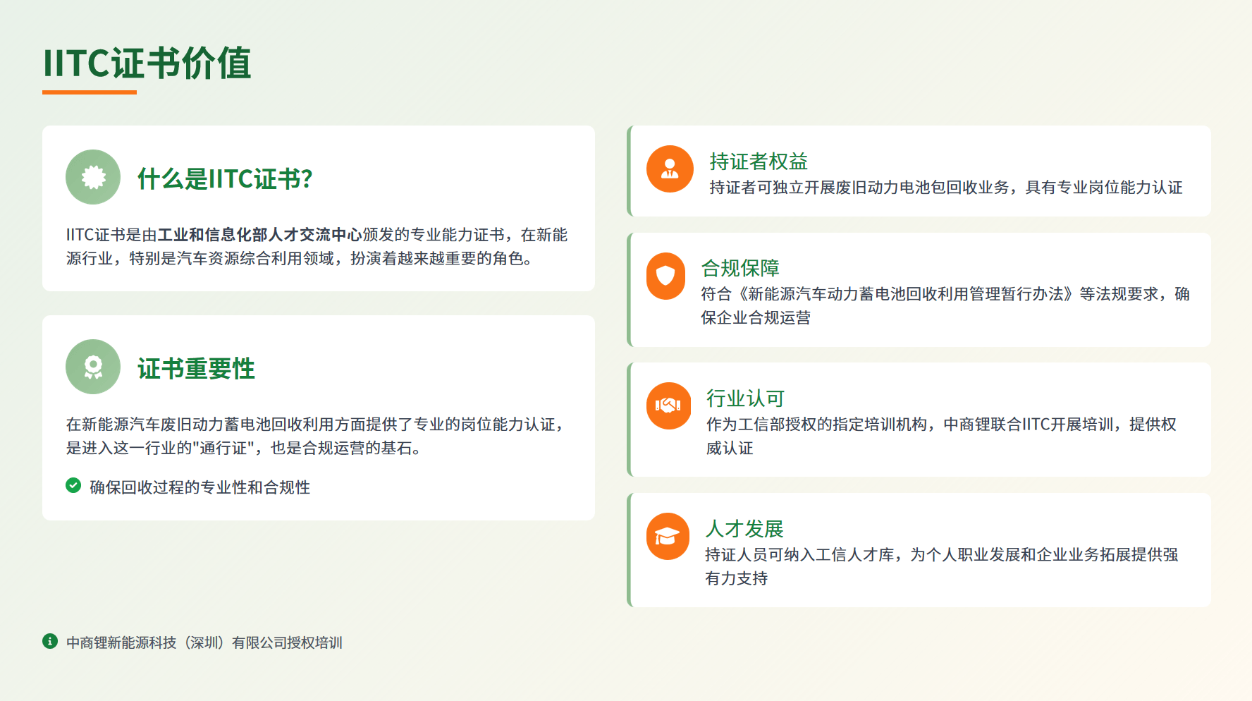Select the graduation cap icon for 人才发展
The width and height of the screenshot is (1252, 701).
(668, 537)
